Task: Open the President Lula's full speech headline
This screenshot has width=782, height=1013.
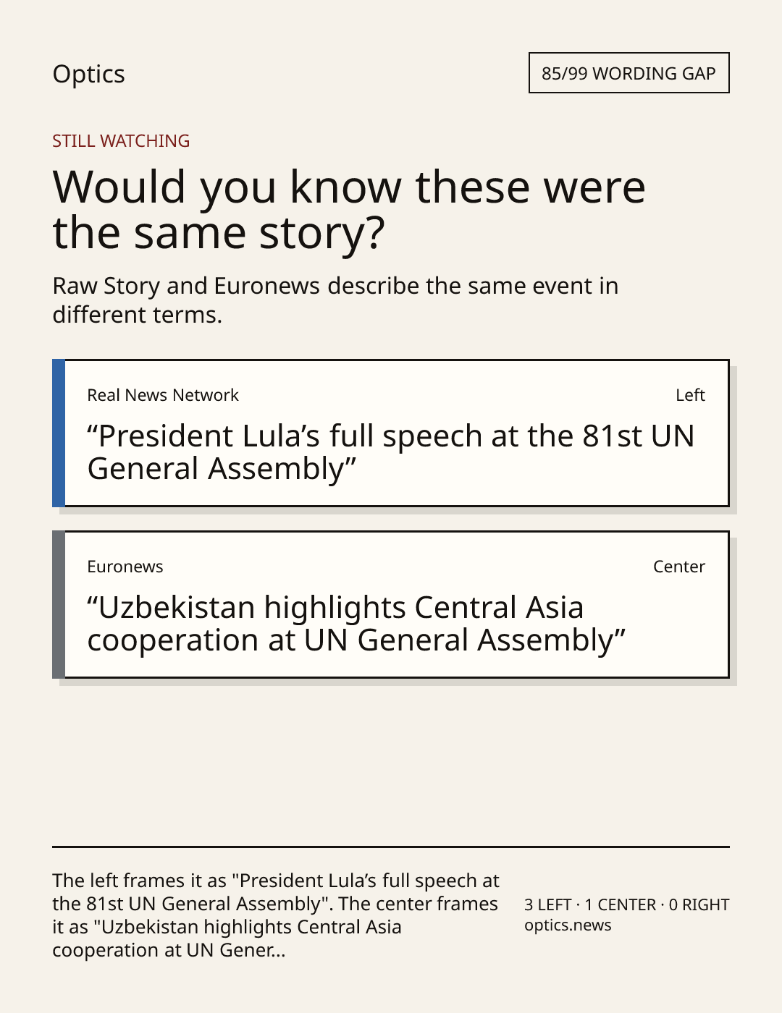Action: point(391,452)
